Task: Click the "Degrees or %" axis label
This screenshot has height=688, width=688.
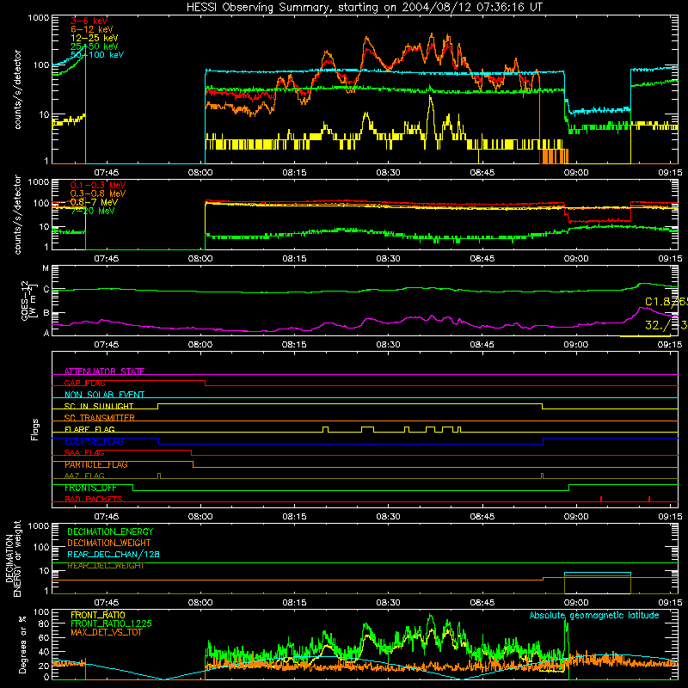Action: (x=22, y=644)
